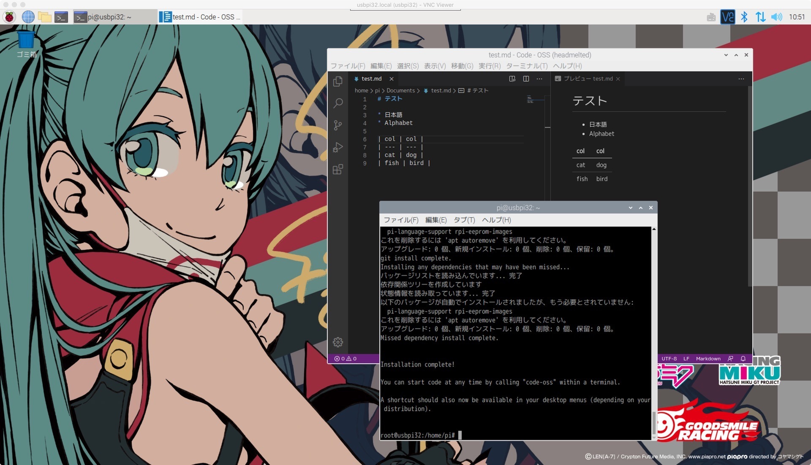Close the プレビュー test.md tab
Screen dimensions: 811x465
(x=618, y=79)
